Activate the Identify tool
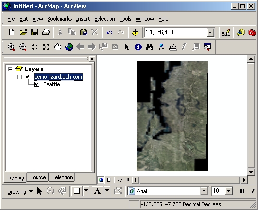The height and width of the screenshot is (210, 258). click(x=138, y=47)
